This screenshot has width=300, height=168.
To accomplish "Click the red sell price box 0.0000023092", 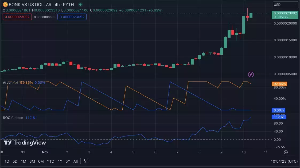I will tap(17, 17).
